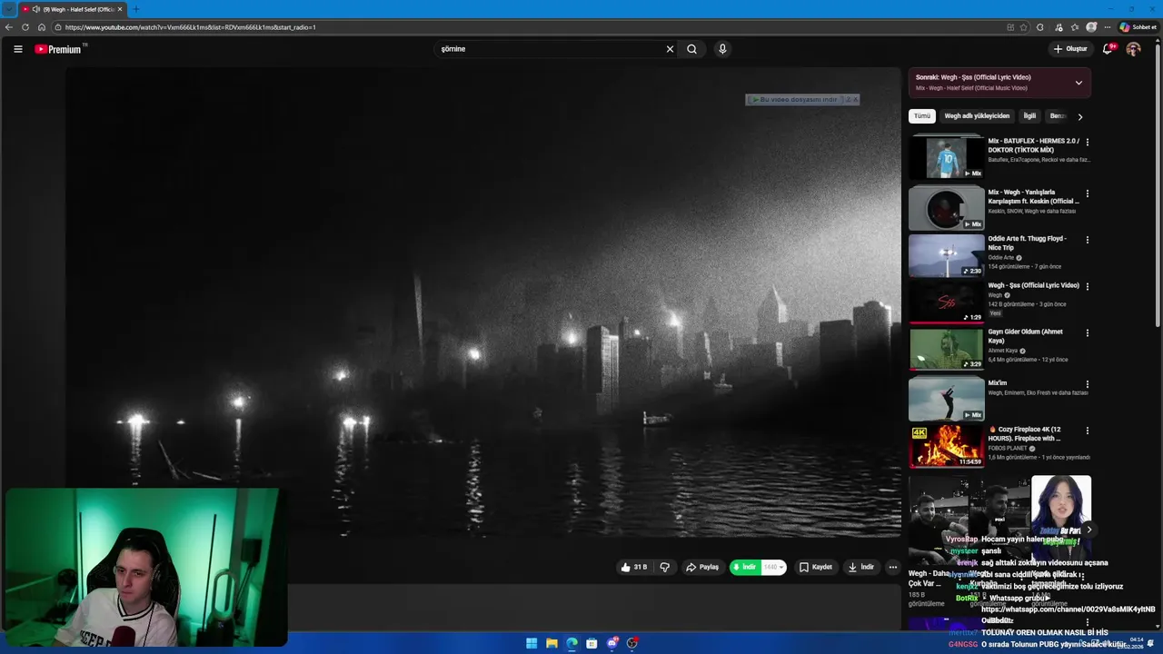The height and width of the screenshot is (654, 1163).
Task: Open options for Gayrı Gider Oldum video
Action: 1088,332
